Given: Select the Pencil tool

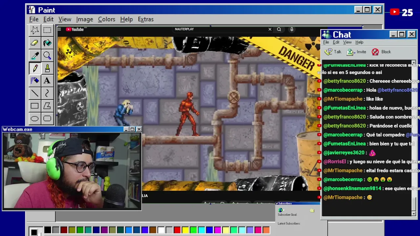Looking at the screenshot, I should (x=34, y=68).
